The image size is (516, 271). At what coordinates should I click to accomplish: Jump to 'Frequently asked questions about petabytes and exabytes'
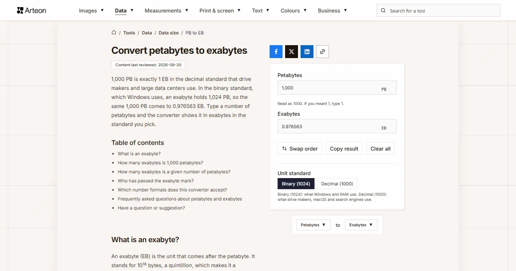click(x=180, y=199)
